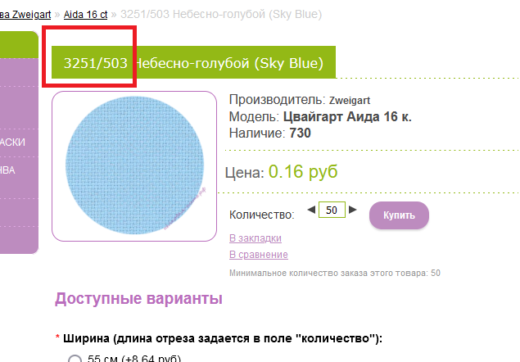Open the Sky Blue fabric product image
Screen dimensions: 520x362
(x=133, y=166)
